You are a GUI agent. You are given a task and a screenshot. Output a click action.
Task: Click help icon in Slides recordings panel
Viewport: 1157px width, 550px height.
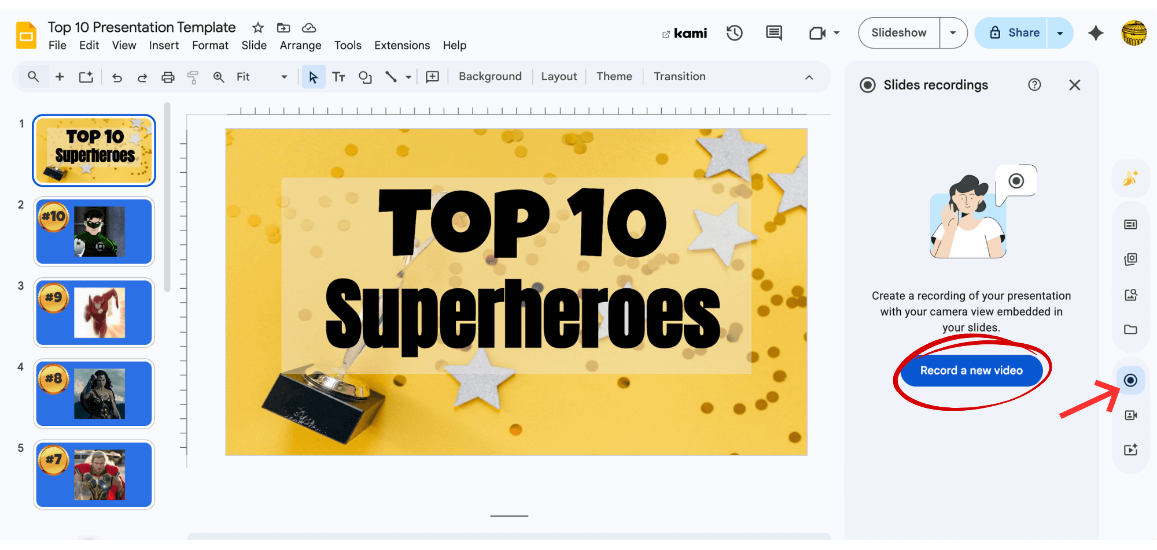point(1034,86)
